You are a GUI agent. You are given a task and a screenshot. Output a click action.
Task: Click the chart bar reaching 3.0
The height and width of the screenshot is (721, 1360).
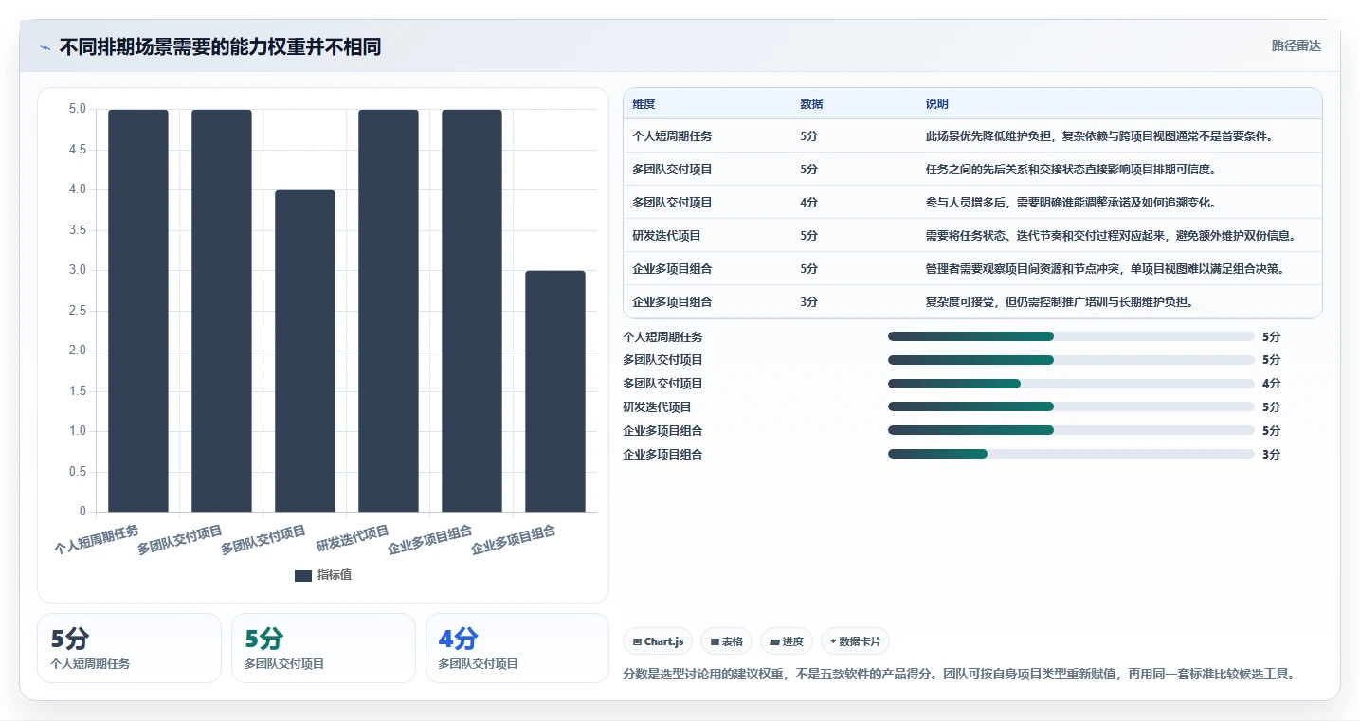555,391
